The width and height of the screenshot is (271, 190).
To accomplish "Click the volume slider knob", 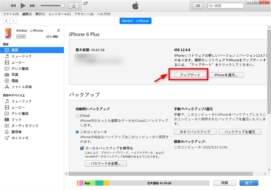I will coord(62,6).
